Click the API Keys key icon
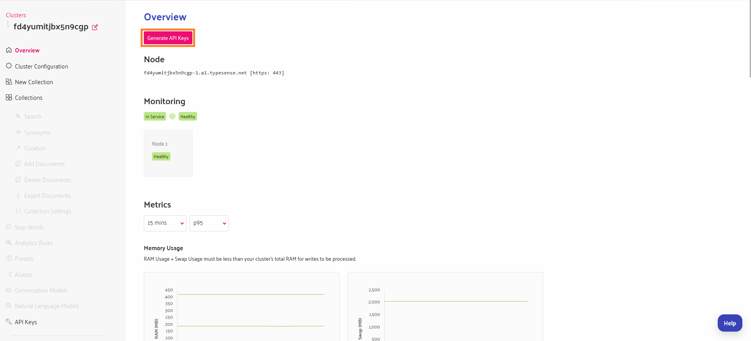Image resolution: width=751 pixels, height=341 pixels. (x=9, y=322)
